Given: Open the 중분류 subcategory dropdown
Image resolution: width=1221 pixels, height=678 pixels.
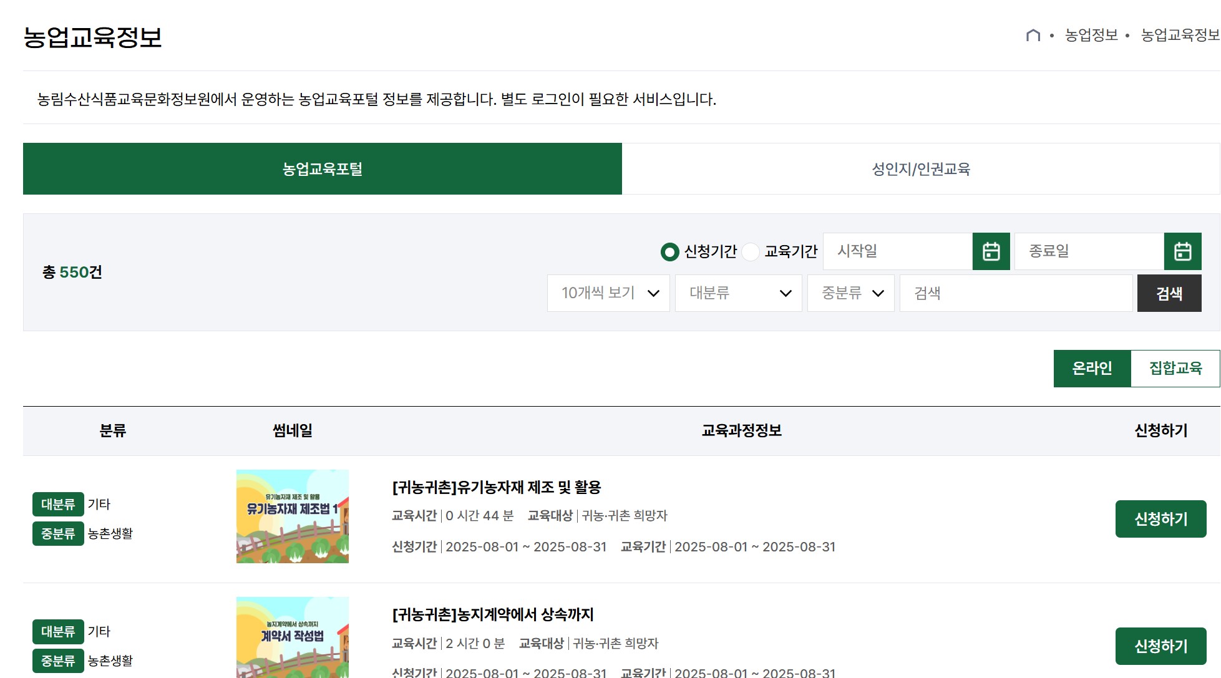Looking at the screenshot, I should [x=850, y=293].
